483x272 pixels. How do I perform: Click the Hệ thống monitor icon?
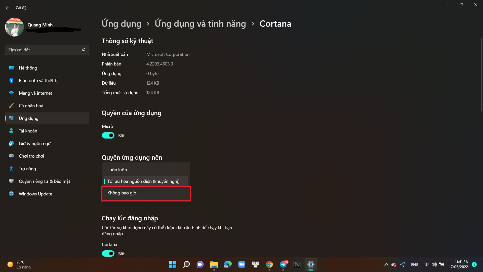pyautogui.click(x=11, y=67)
